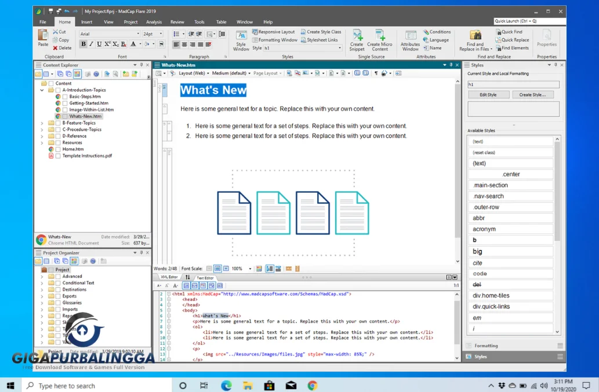The image size is (599, 392).
Task: Open the File menu
Action: (x=43, y=22)
